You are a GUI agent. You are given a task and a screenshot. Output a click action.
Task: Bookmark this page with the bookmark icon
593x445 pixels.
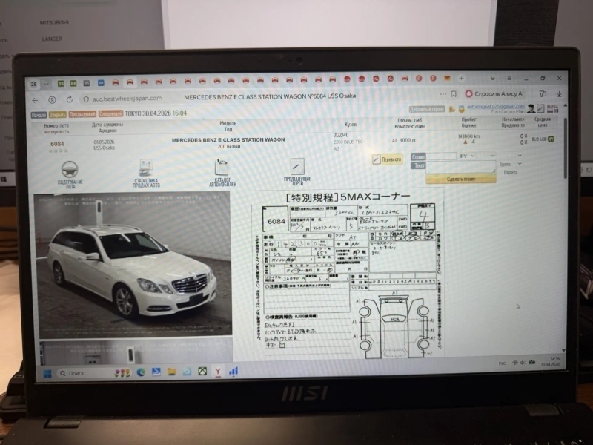pyautogui.click(x=454, y=94)
